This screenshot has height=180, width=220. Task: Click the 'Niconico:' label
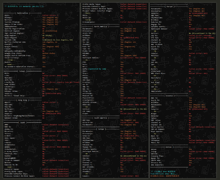pyautogui.click(x=9, y=131)
